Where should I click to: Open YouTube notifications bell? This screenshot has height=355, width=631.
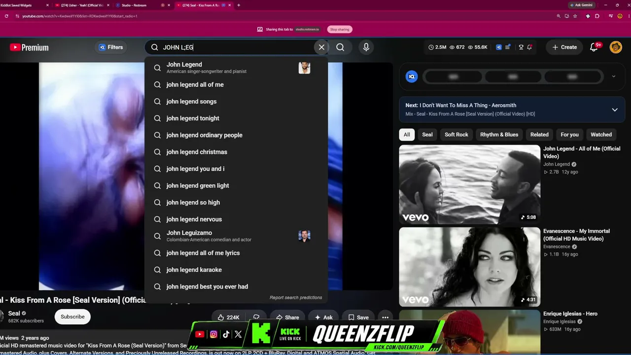[595, 47]
